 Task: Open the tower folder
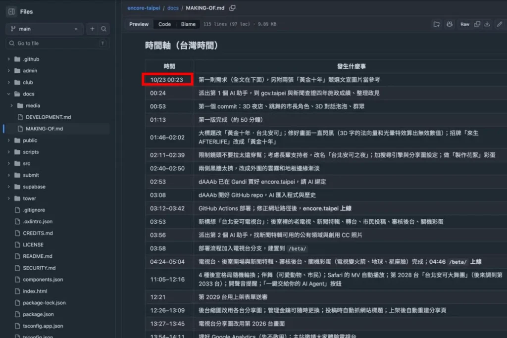(29, 198)
